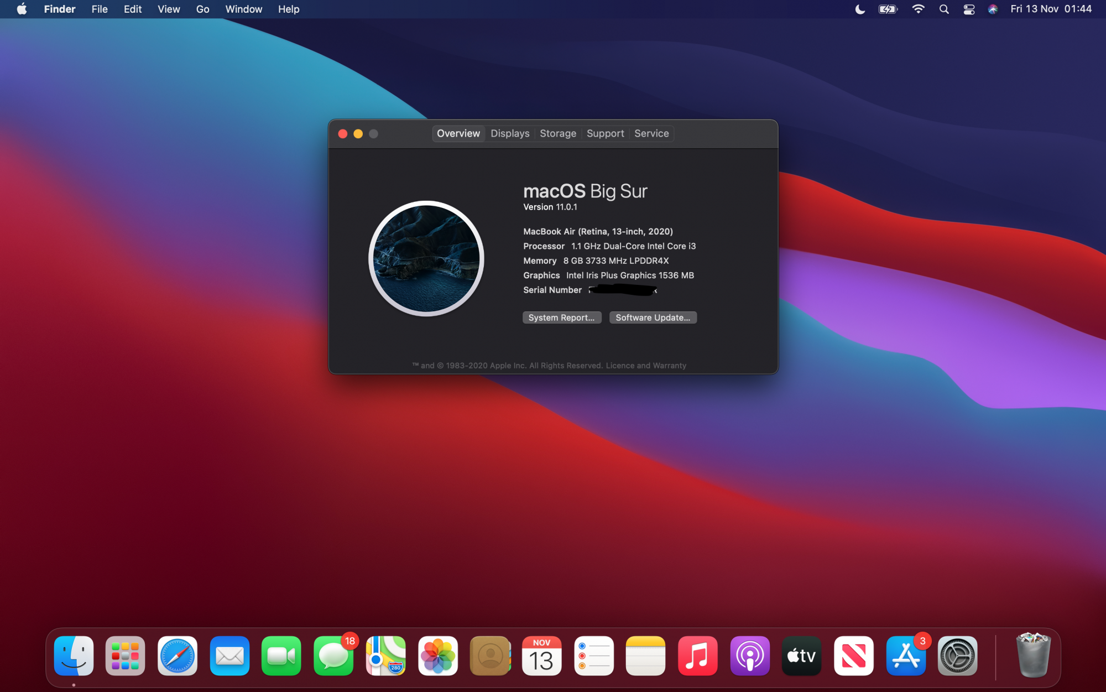Click the Software Update... button

653,318
